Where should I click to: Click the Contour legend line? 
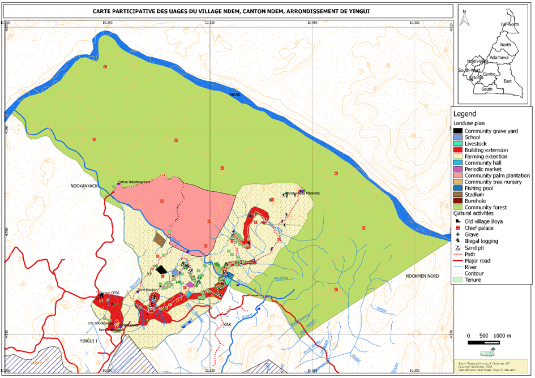pyautogui.click(x=458, y=274)
